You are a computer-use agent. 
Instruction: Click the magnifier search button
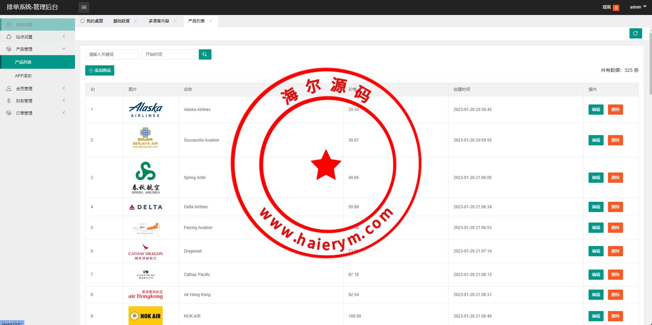click(205, 54)
